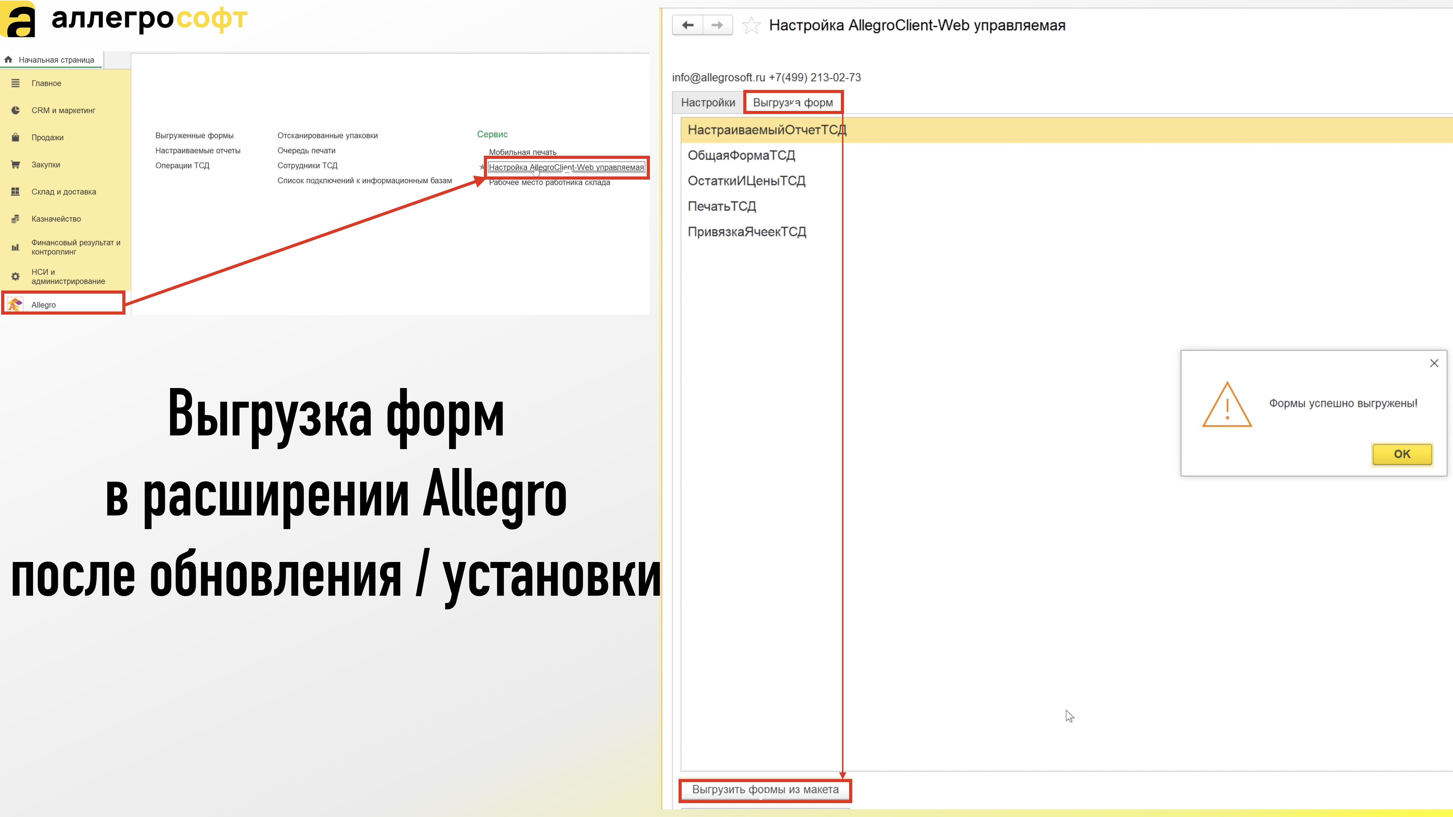Open Рабочее место работника склада link

coord(549,183)
